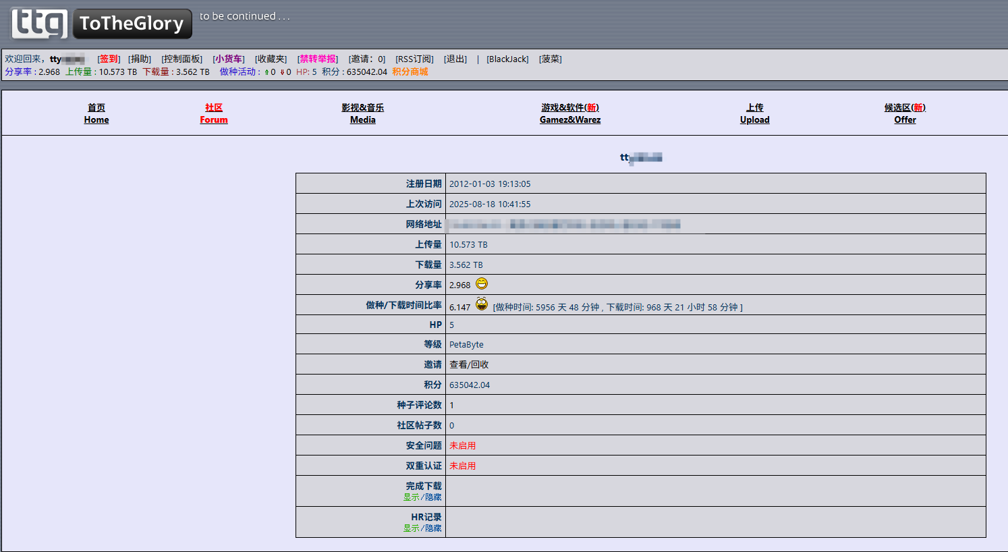Click the 种子评论数 row label
Screen dimensions: 1008x552
coord(419,405)
